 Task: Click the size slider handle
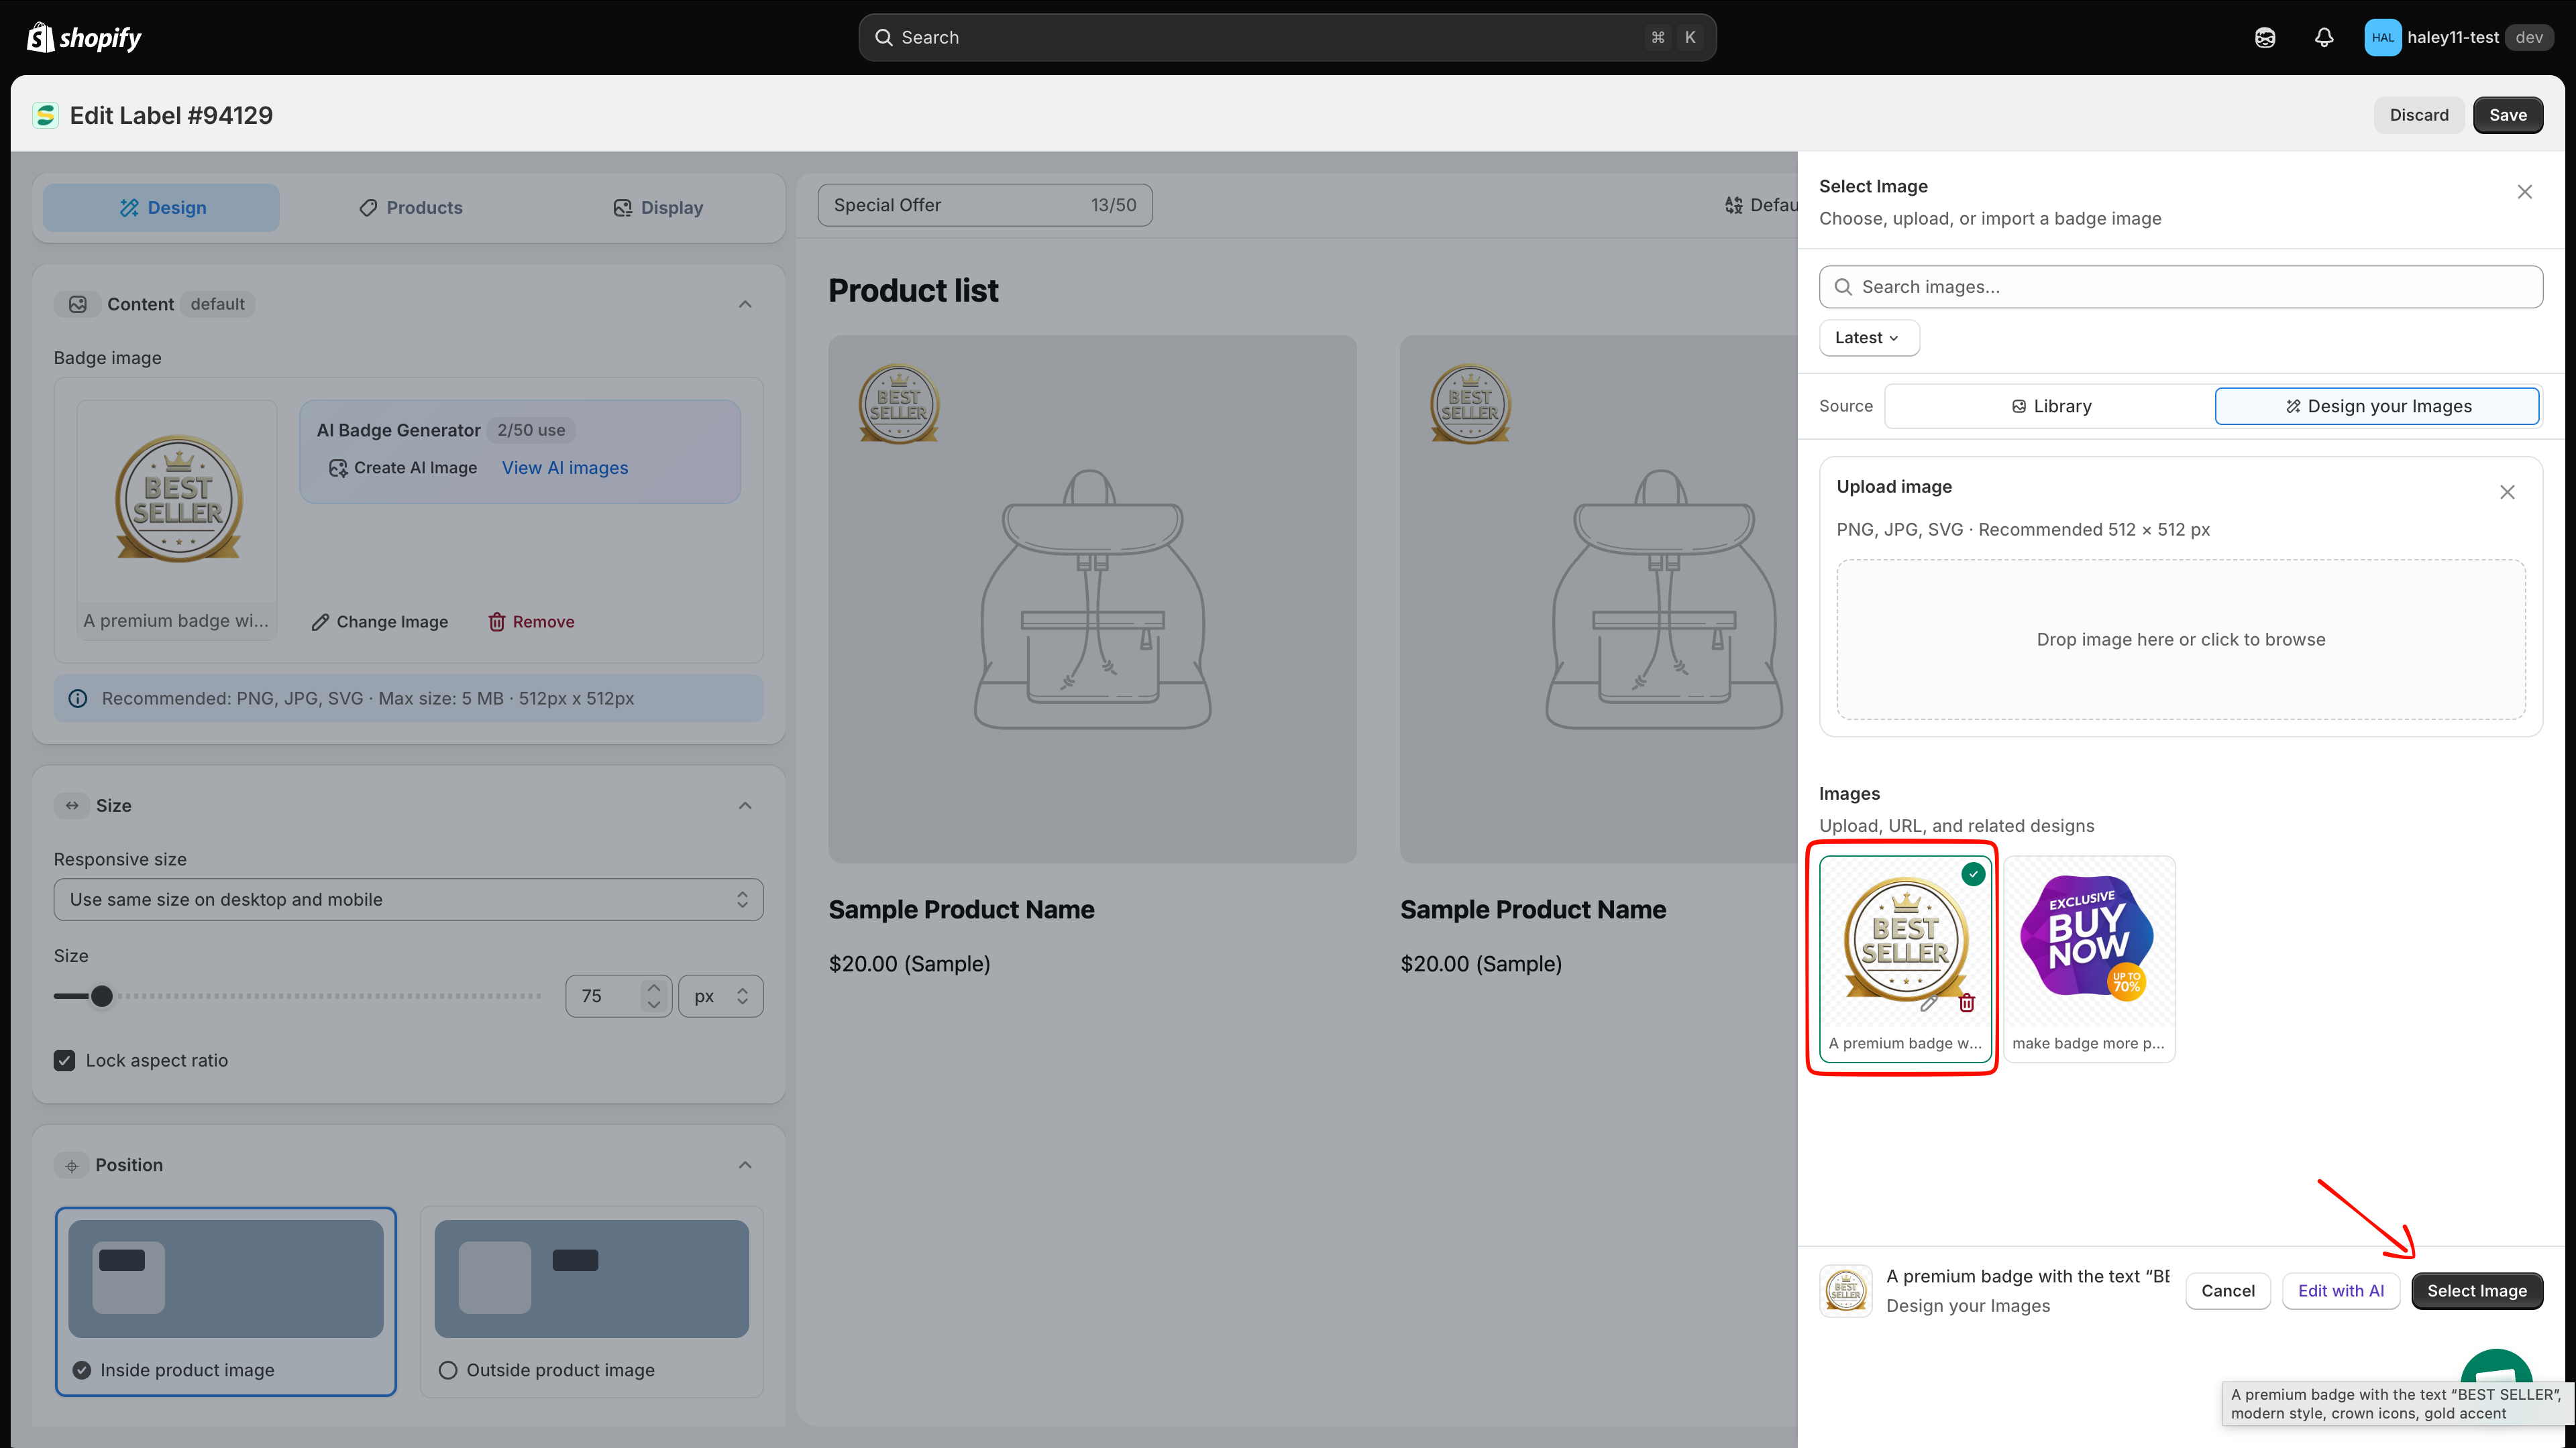(101, 996)
